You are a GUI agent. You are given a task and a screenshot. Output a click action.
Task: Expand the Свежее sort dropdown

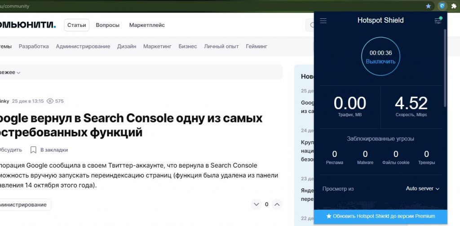10,72
